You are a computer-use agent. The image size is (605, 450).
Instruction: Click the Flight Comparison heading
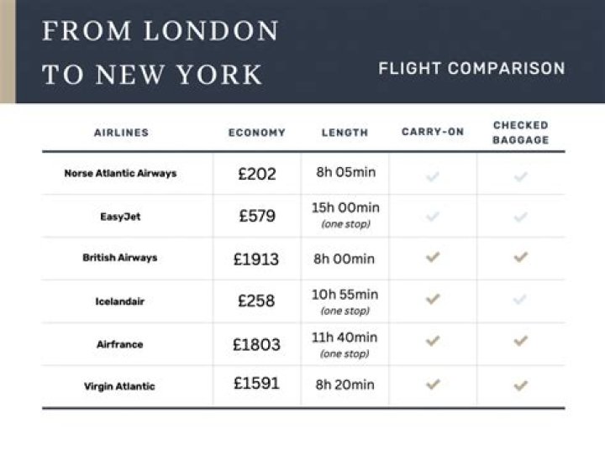click(471, 69)
